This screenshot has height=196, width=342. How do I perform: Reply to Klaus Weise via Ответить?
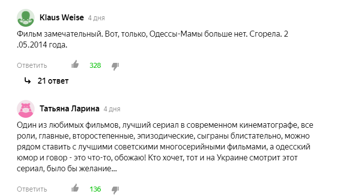point(32,65)
